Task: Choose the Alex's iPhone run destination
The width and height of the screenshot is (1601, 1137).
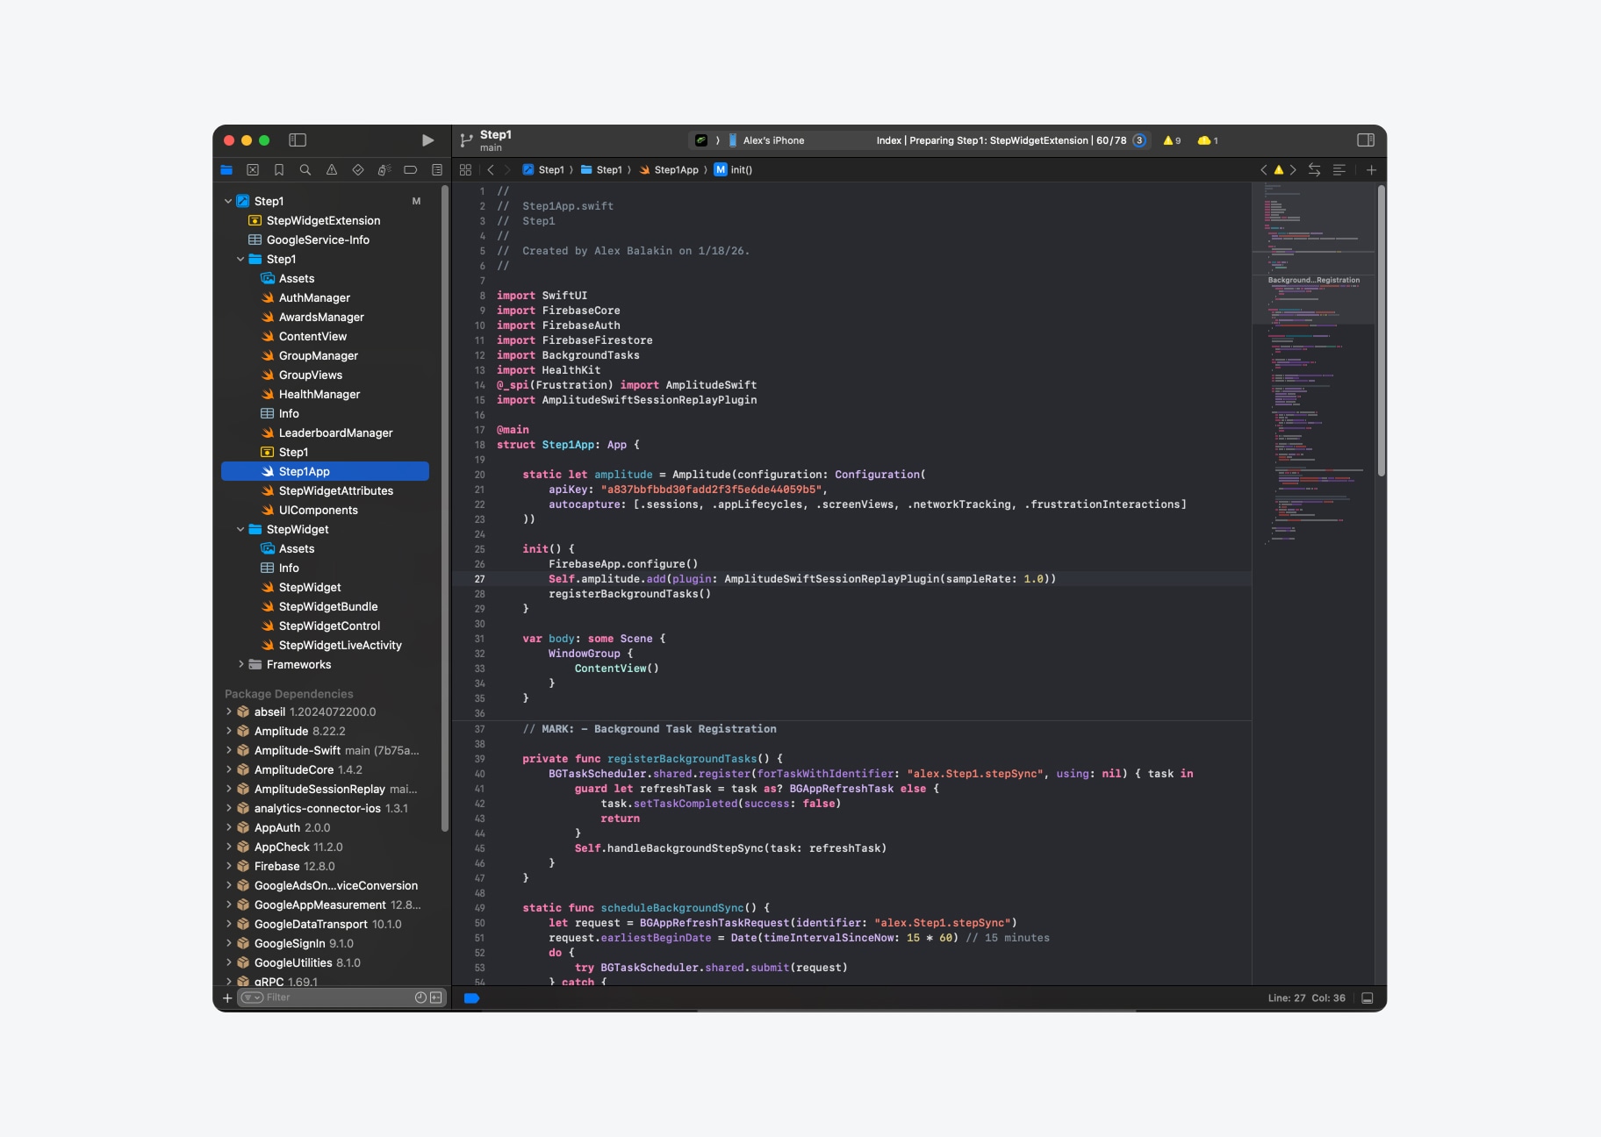Action: click(766, 140)
